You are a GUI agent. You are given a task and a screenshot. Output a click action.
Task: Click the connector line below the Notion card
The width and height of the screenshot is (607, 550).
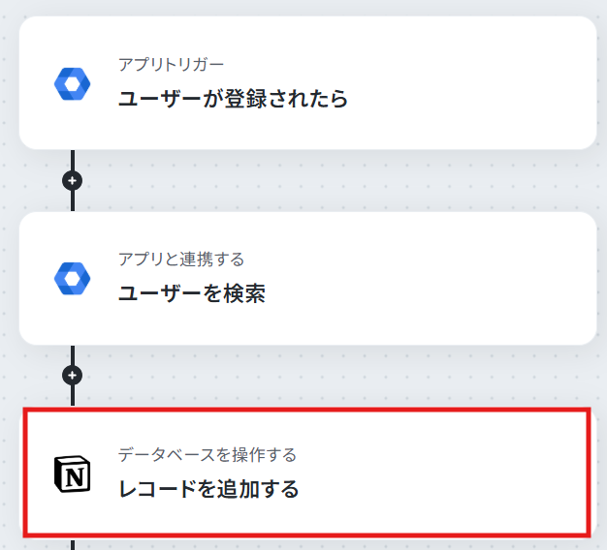tap(73, 544)
